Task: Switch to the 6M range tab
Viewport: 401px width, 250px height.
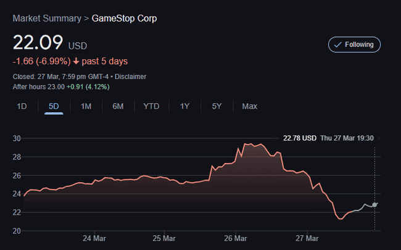Action: pyautogui.click(x=118, y=106)
